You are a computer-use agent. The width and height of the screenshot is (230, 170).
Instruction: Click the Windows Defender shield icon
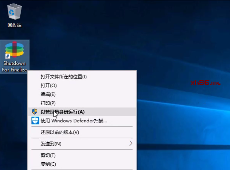pyautogui.click(x=35, y=121)
